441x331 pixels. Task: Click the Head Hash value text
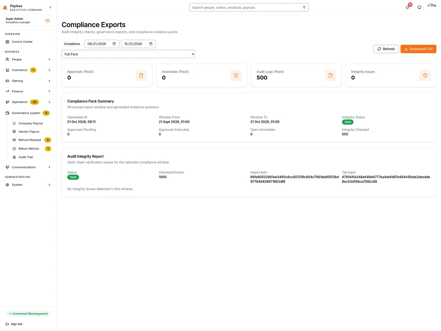(294, 179)
